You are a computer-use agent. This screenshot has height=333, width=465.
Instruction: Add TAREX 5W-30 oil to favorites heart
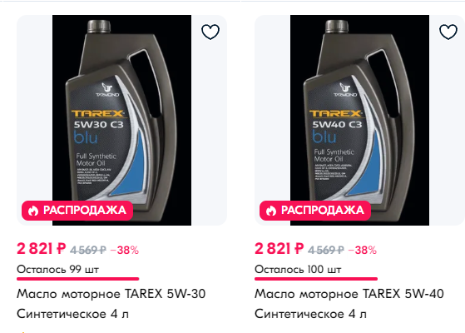coord(210,32)
